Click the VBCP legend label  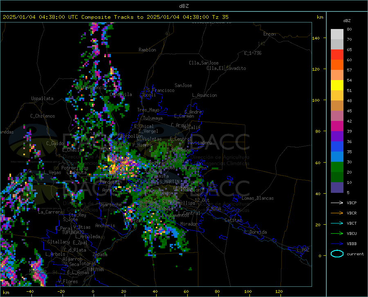(352, 203)
